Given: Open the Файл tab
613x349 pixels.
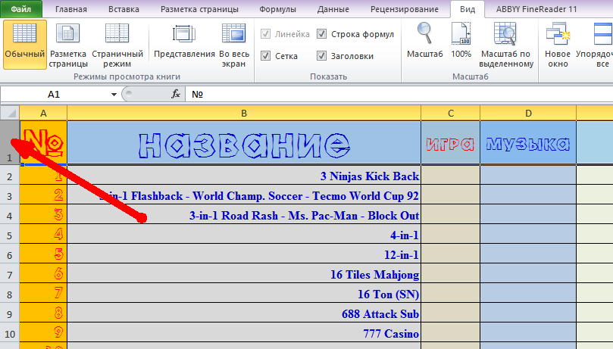Looking at the screenshot, I should click(21, 9).
